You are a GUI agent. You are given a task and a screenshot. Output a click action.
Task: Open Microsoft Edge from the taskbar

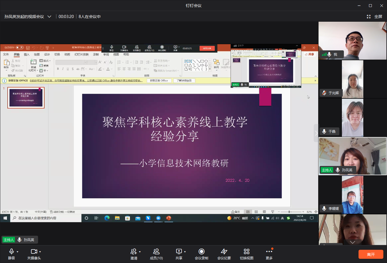pos(107,218)
